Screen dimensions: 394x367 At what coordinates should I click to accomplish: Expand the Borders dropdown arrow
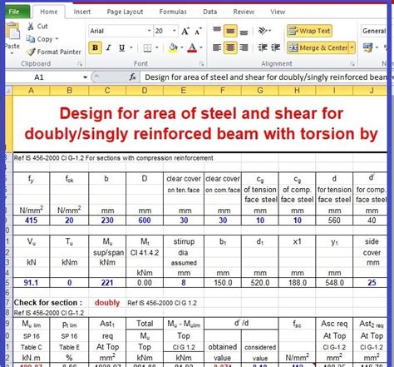click(157, 48)
